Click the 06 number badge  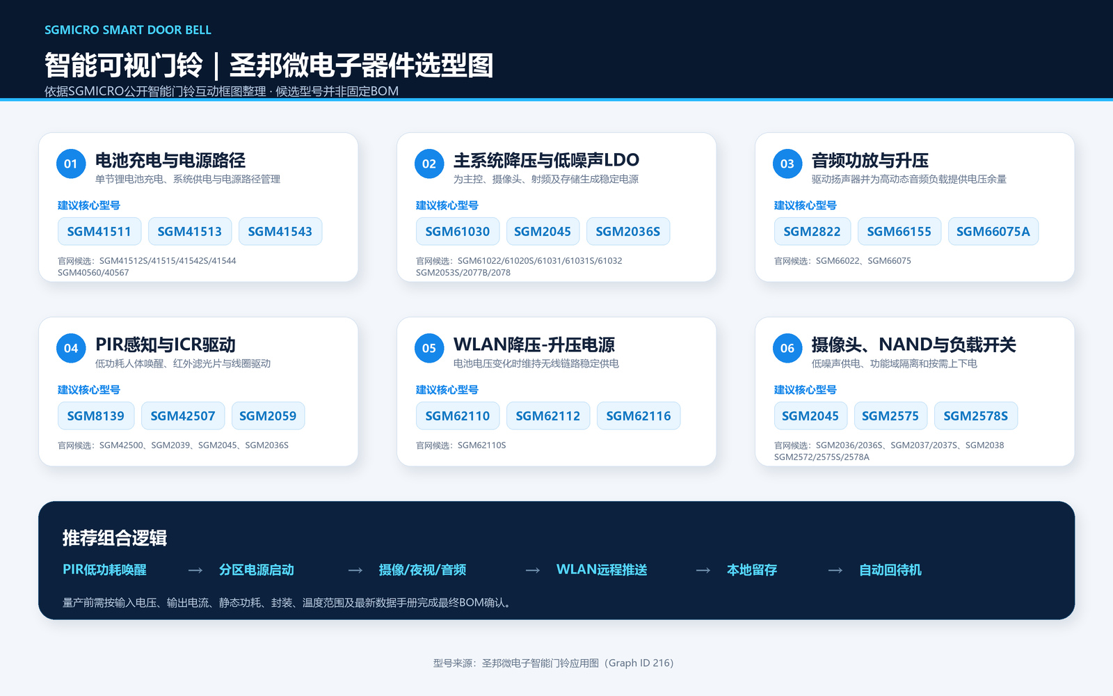tap(787, 349)
